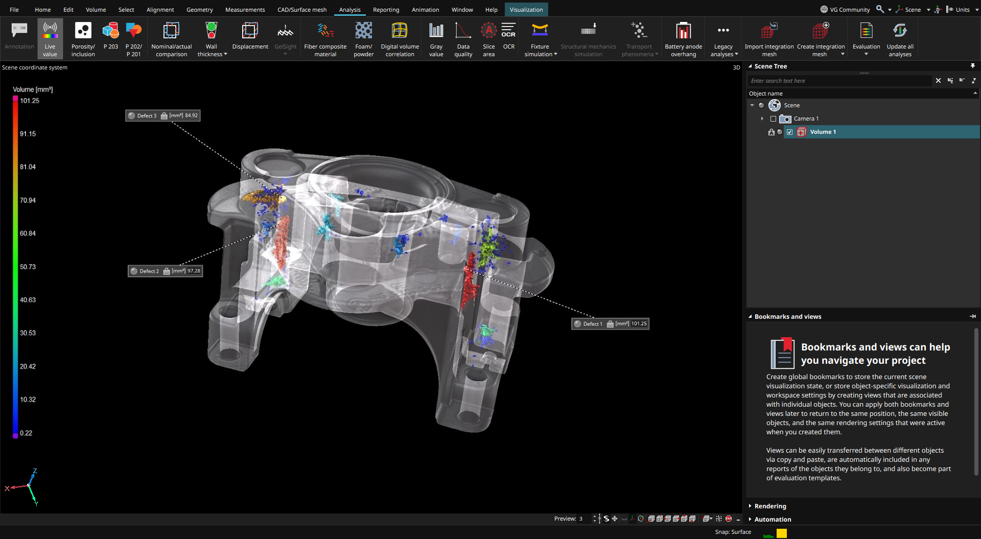Click Import integration mesh
The height and width of the screenshot is (539, 981).
(x=769, y=39)
